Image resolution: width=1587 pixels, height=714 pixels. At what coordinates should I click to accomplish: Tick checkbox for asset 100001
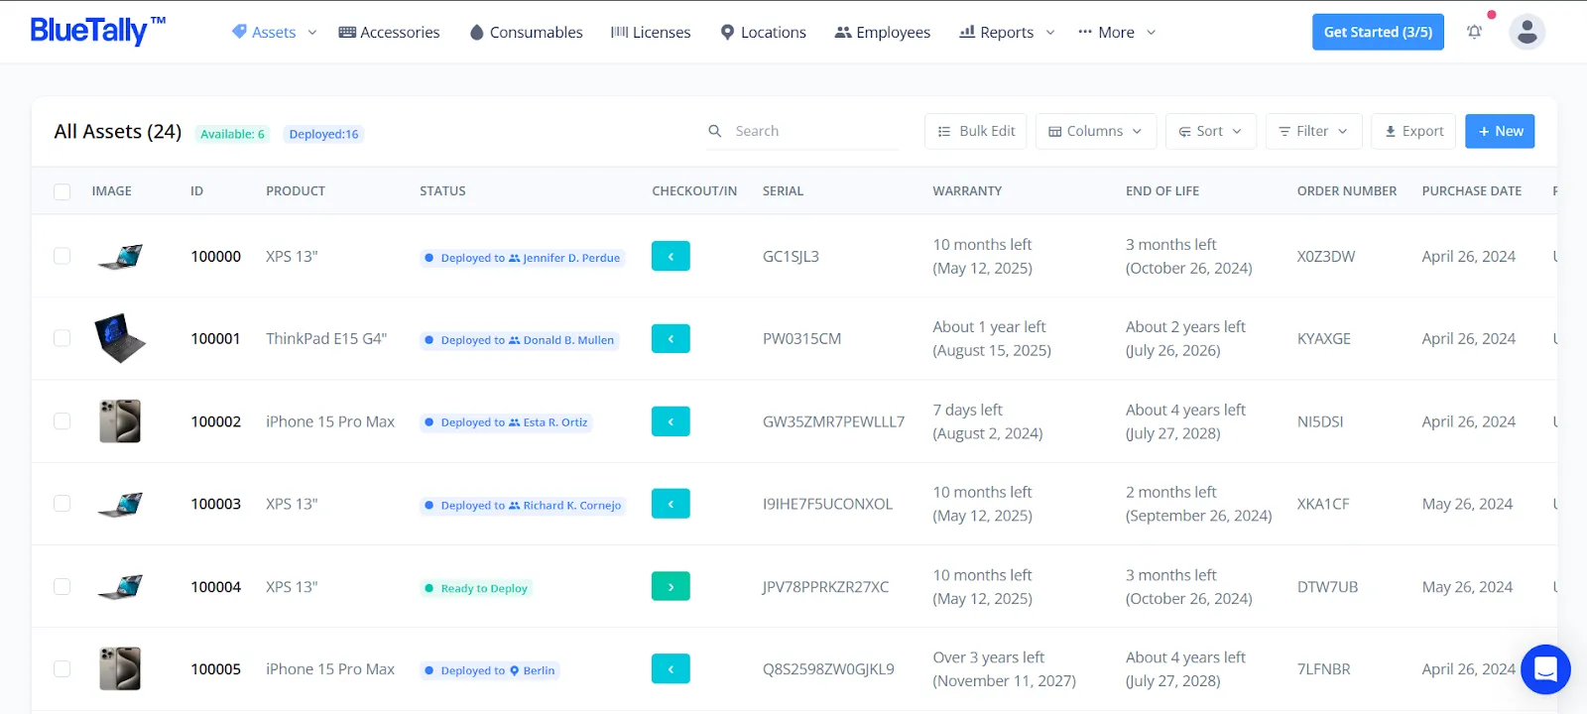pos(61,338)
